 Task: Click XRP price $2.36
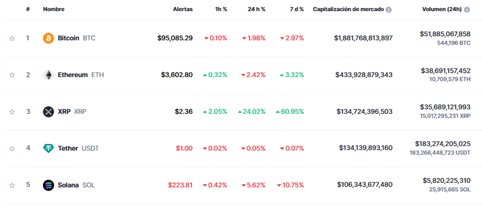coord(184,112)
